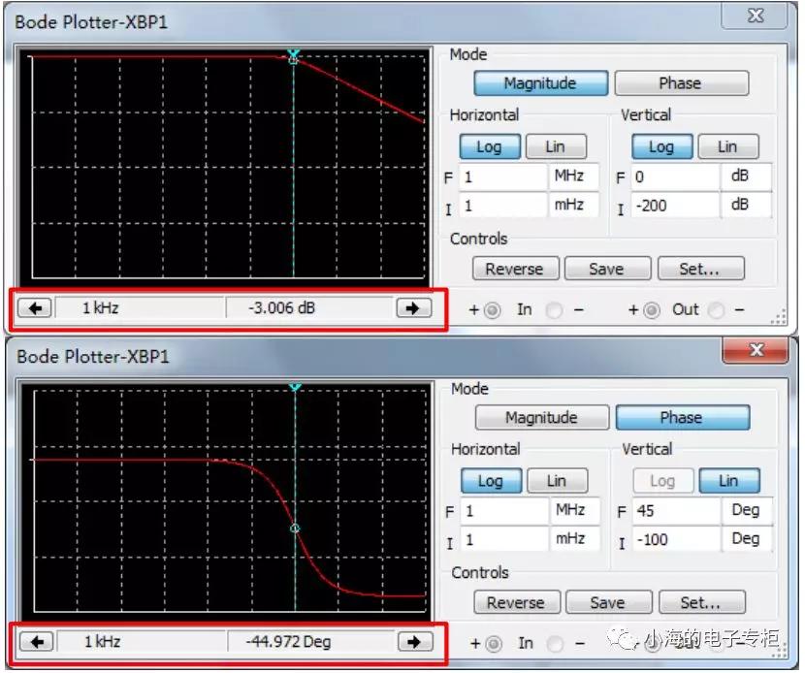Click the -200 vertical initial value field

(675, 206)
